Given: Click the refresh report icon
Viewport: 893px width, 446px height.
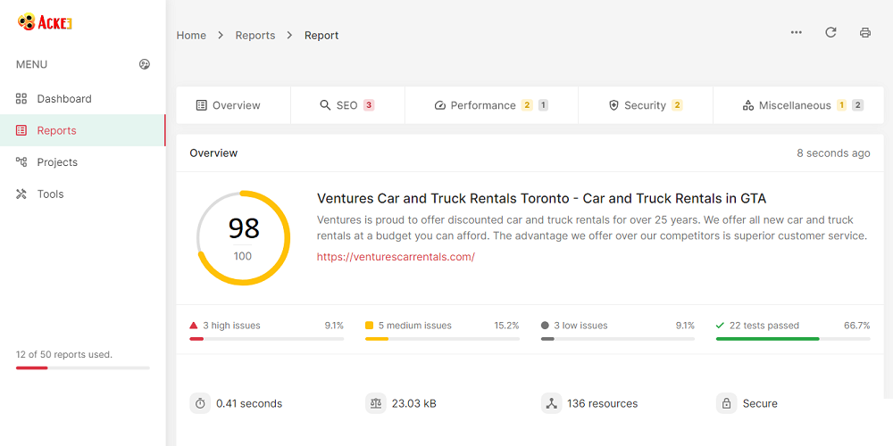Looking at the screenshot, I should coord(830,33).
